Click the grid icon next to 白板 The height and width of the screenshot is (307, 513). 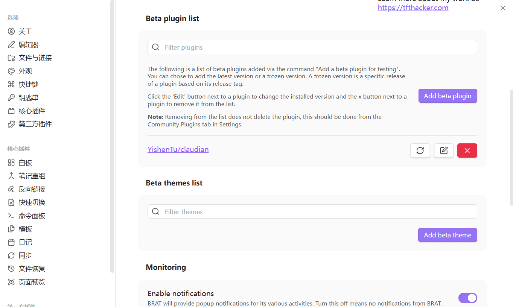pos(11,163)
